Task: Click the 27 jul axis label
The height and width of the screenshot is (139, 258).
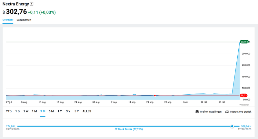Action: point(9,102)
